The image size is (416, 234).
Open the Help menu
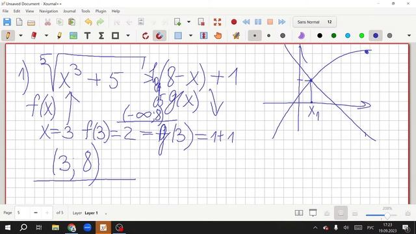(x=116, y=11)
